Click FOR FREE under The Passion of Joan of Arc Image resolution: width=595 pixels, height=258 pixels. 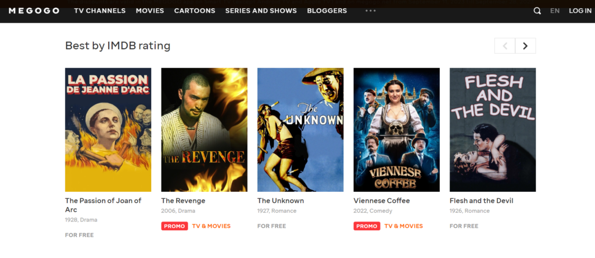pyautogui.click(x=79, y=235)
